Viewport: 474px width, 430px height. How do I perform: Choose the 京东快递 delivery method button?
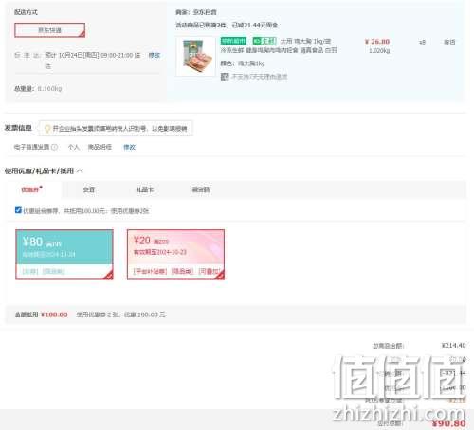pos(50,30)
